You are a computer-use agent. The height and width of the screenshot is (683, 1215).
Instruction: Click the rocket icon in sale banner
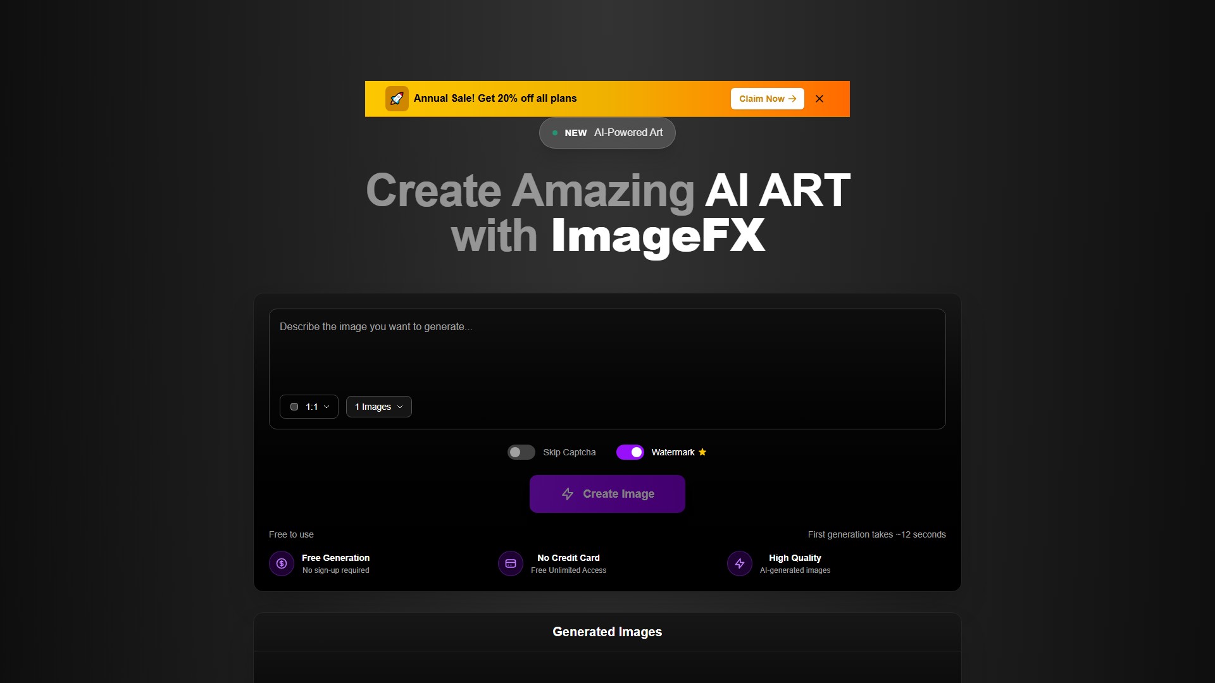397,99
